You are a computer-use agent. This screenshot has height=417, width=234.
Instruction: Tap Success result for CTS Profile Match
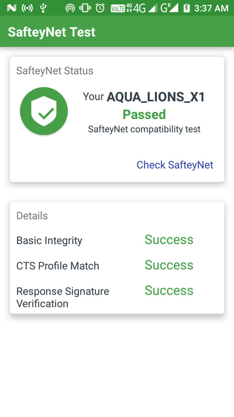[x=169, y=265]
